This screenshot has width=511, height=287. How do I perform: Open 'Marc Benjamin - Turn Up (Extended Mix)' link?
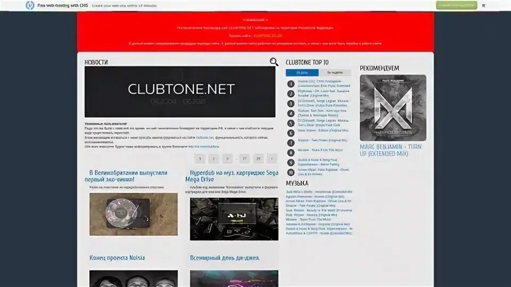(390, 150)
